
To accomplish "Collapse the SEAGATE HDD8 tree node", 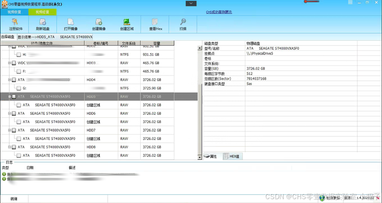I will [9, 147].
